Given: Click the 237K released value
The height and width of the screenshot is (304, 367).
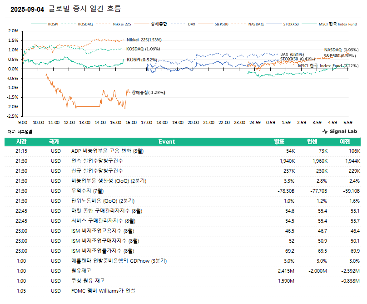Looking at the screenshot, I should [289, 171].
